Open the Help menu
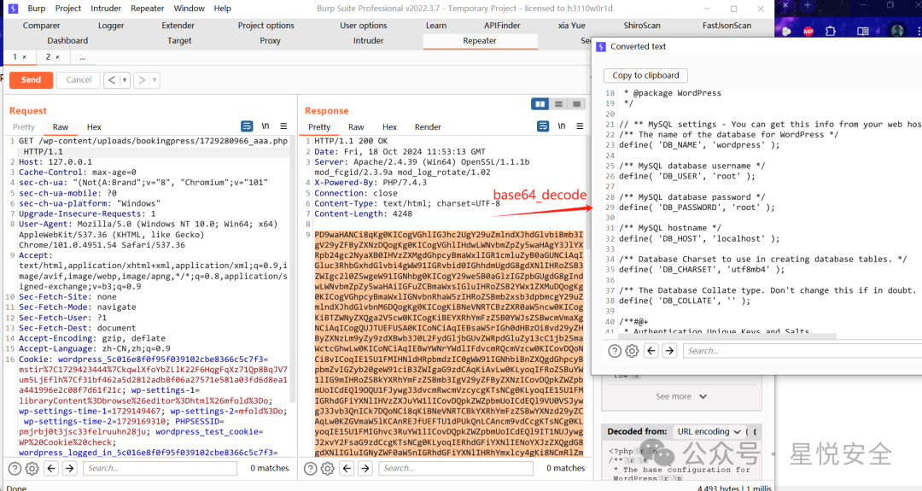The image size is (922, 491). 222,9
